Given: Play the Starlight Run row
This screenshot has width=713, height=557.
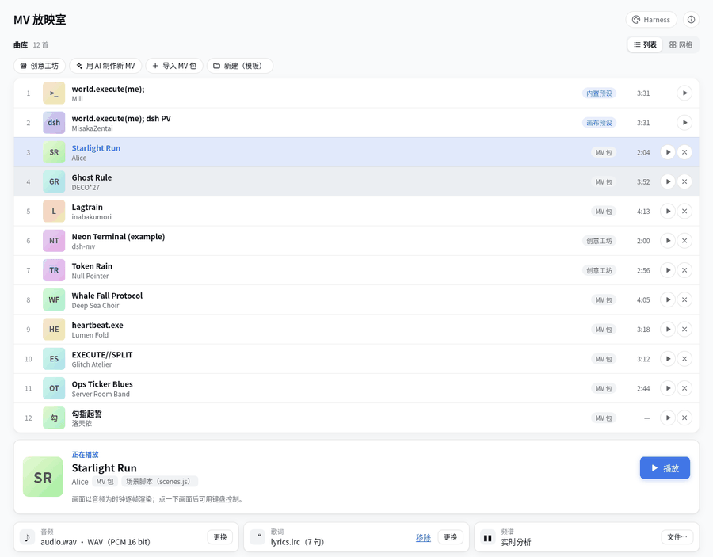Looking at the screenshot, I should pos(668,152).
